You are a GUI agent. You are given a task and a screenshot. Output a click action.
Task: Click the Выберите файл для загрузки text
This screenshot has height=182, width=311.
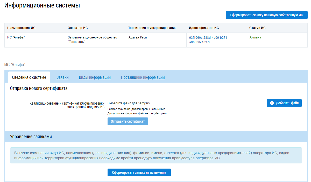click(129, 103)
